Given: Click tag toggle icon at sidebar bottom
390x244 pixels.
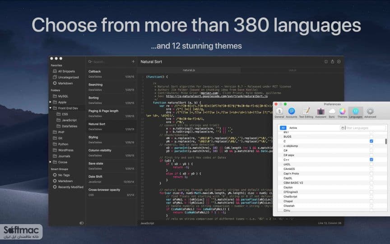Looking at the screenshot, I should tap(81, 223).
